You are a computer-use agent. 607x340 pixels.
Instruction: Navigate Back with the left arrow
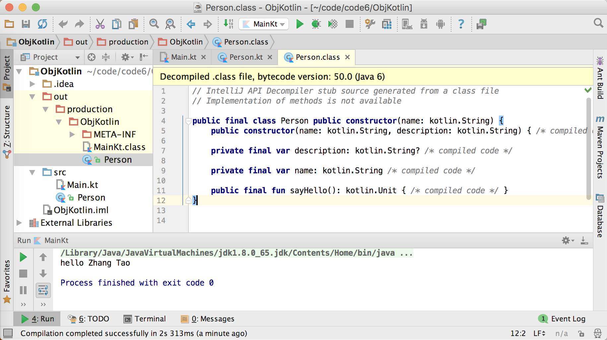[x=191, y=24]
